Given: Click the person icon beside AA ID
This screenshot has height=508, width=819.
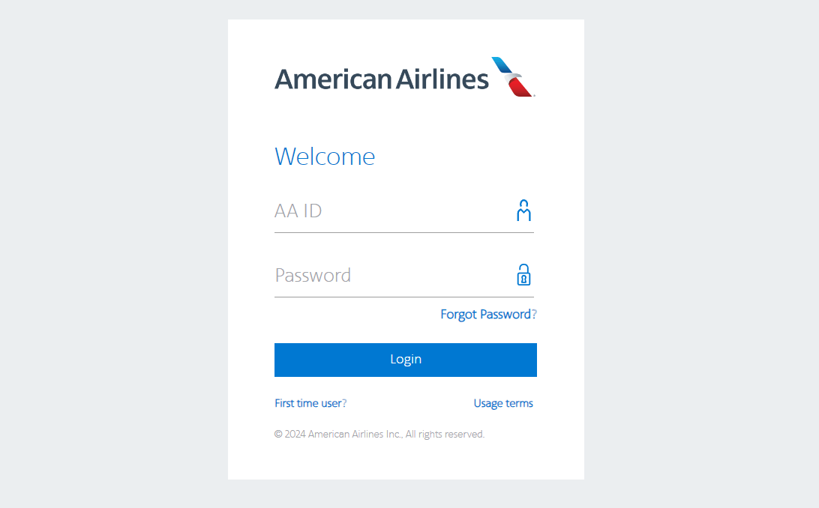Looking at the screenshot, I should [523, 211].
